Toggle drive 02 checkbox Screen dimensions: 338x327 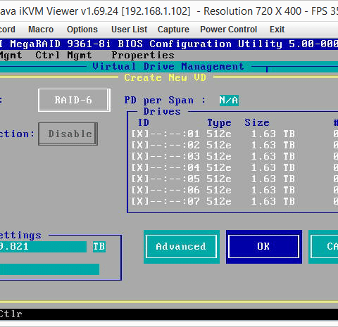click(140, 145)
